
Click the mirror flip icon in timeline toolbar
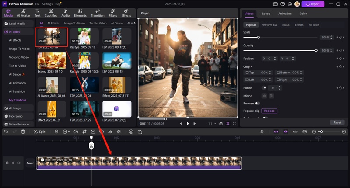pyautogui.click(x=110, y=132)
